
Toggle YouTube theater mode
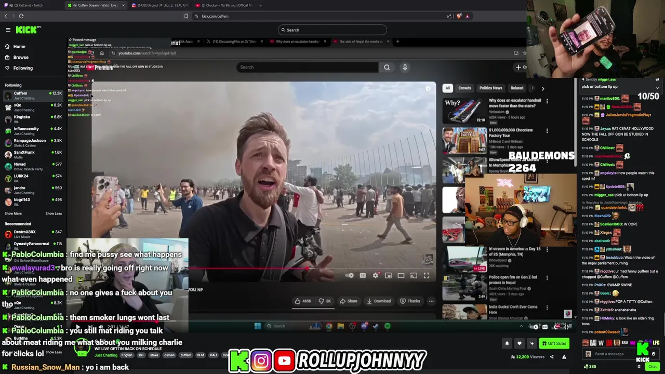coord(401,275)
